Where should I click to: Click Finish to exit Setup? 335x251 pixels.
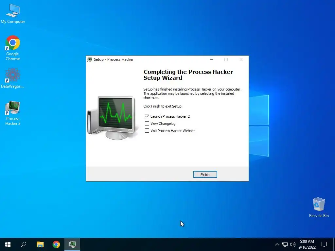[x=205, y=175]
